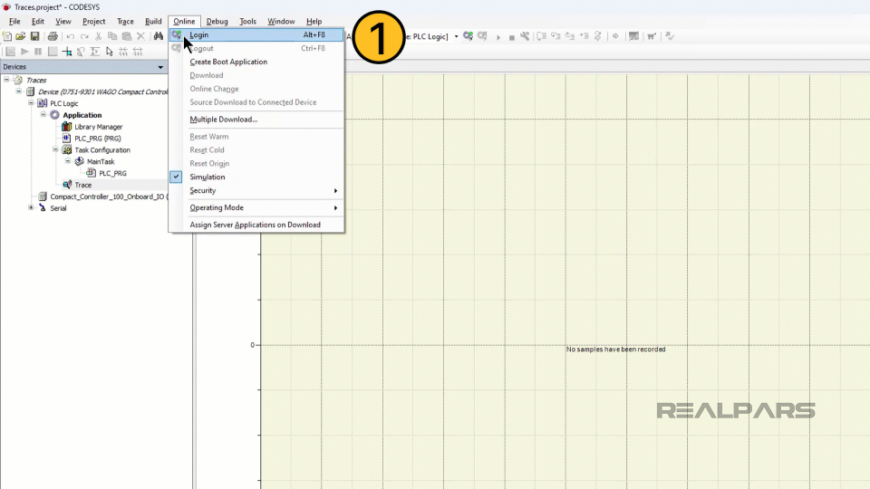Click the Cut scissors icon
Screen dimensions: 870x489
click(98, 36)
